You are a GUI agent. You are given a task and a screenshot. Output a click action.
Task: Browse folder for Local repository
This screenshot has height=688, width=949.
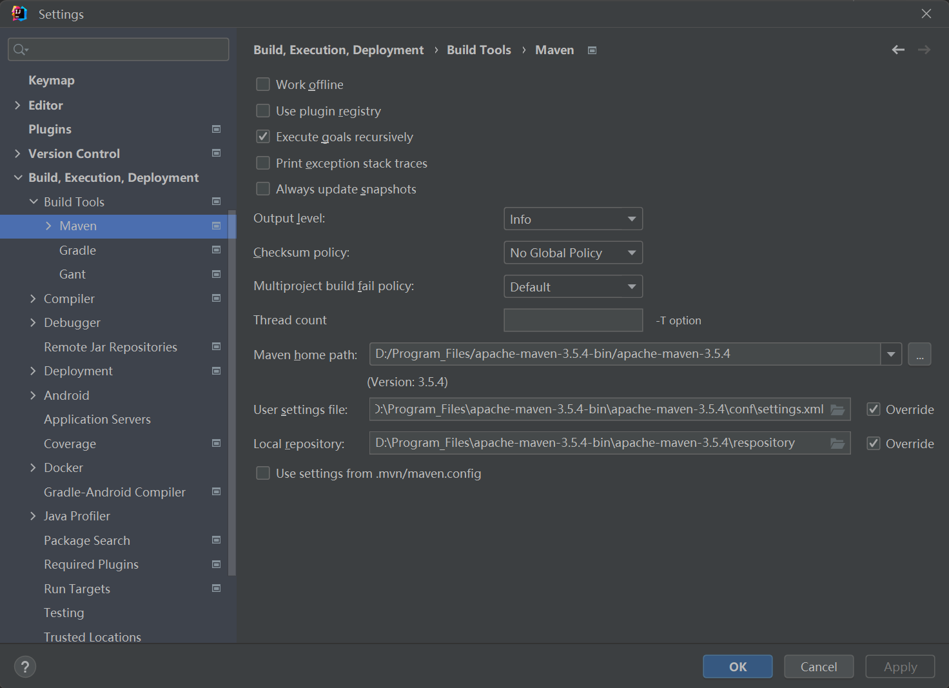[x=837, y=443]
